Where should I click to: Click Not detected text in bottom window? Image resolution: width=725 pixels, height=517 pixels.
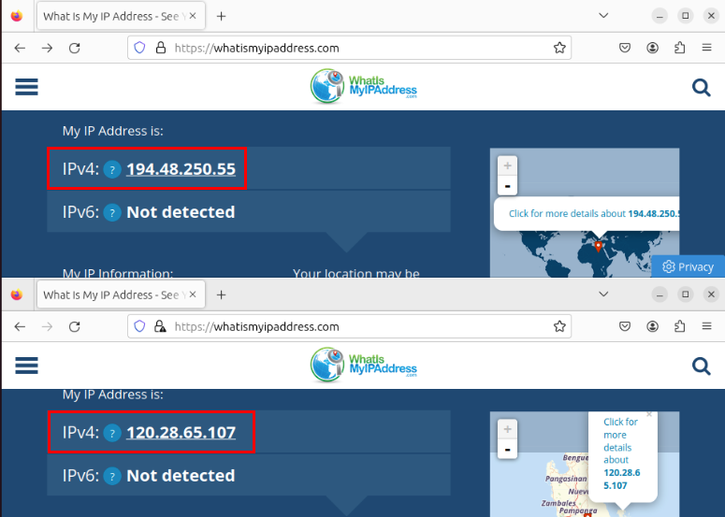click(x=181, y=476)
